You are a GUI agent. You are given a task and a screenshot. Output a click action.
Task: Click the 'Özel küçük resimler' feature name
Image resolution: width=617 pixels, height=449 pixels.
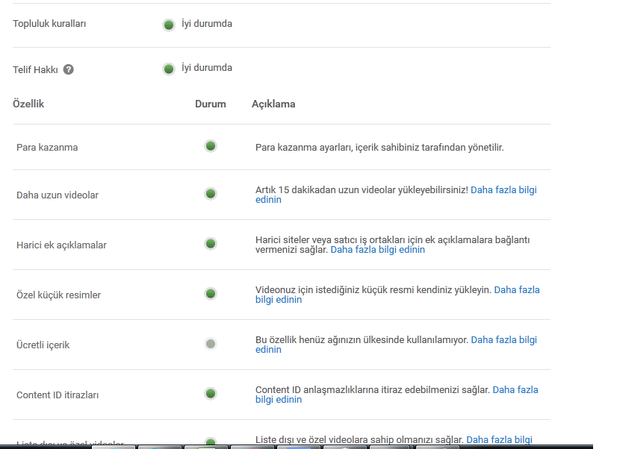[x=58, y=295]
